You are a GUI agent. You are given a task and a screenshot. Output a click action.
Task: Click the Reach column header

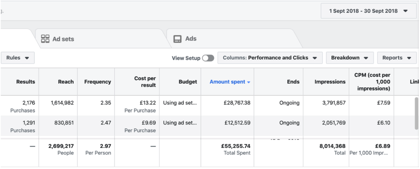pos(66,82)
